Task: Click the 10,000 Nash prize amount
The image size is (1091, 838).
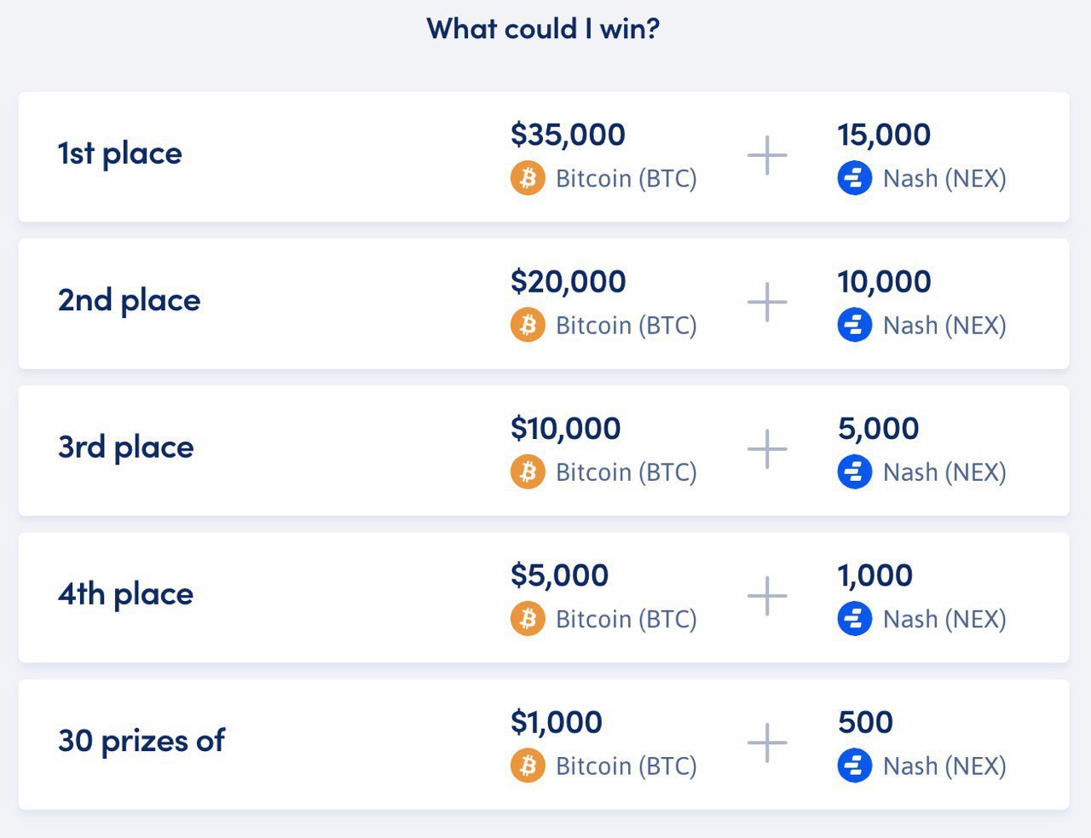Action: (x=884, y=281)
